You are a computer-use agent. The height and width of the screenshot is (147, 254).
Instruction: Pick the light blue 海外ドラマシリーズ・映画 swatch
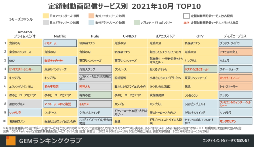click(x=91, y=23)
